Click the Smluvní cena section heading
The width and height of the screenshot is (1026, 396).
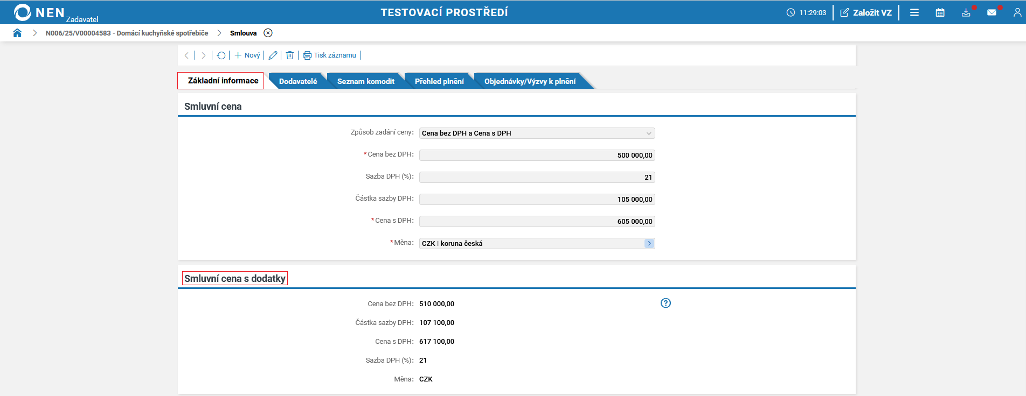coord(213,107)
